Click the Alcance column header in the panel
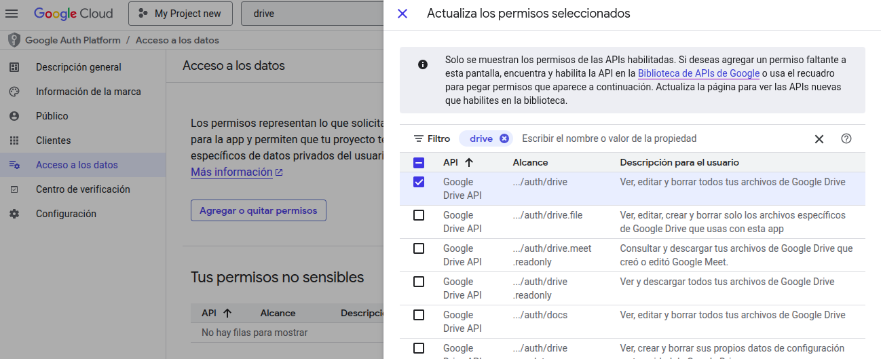The image size is (881, 359). [x=530, y=163]
